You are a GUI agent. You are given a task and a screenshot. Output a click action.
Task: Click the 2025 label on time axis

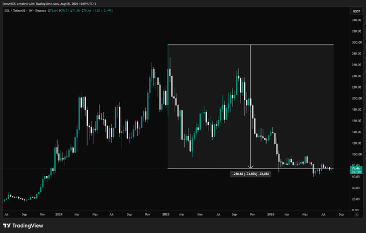pos(166,214)
